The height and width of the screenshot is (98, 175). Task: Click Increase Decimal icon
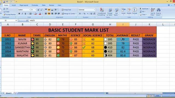pyautogui.click(x=91, y=14)
